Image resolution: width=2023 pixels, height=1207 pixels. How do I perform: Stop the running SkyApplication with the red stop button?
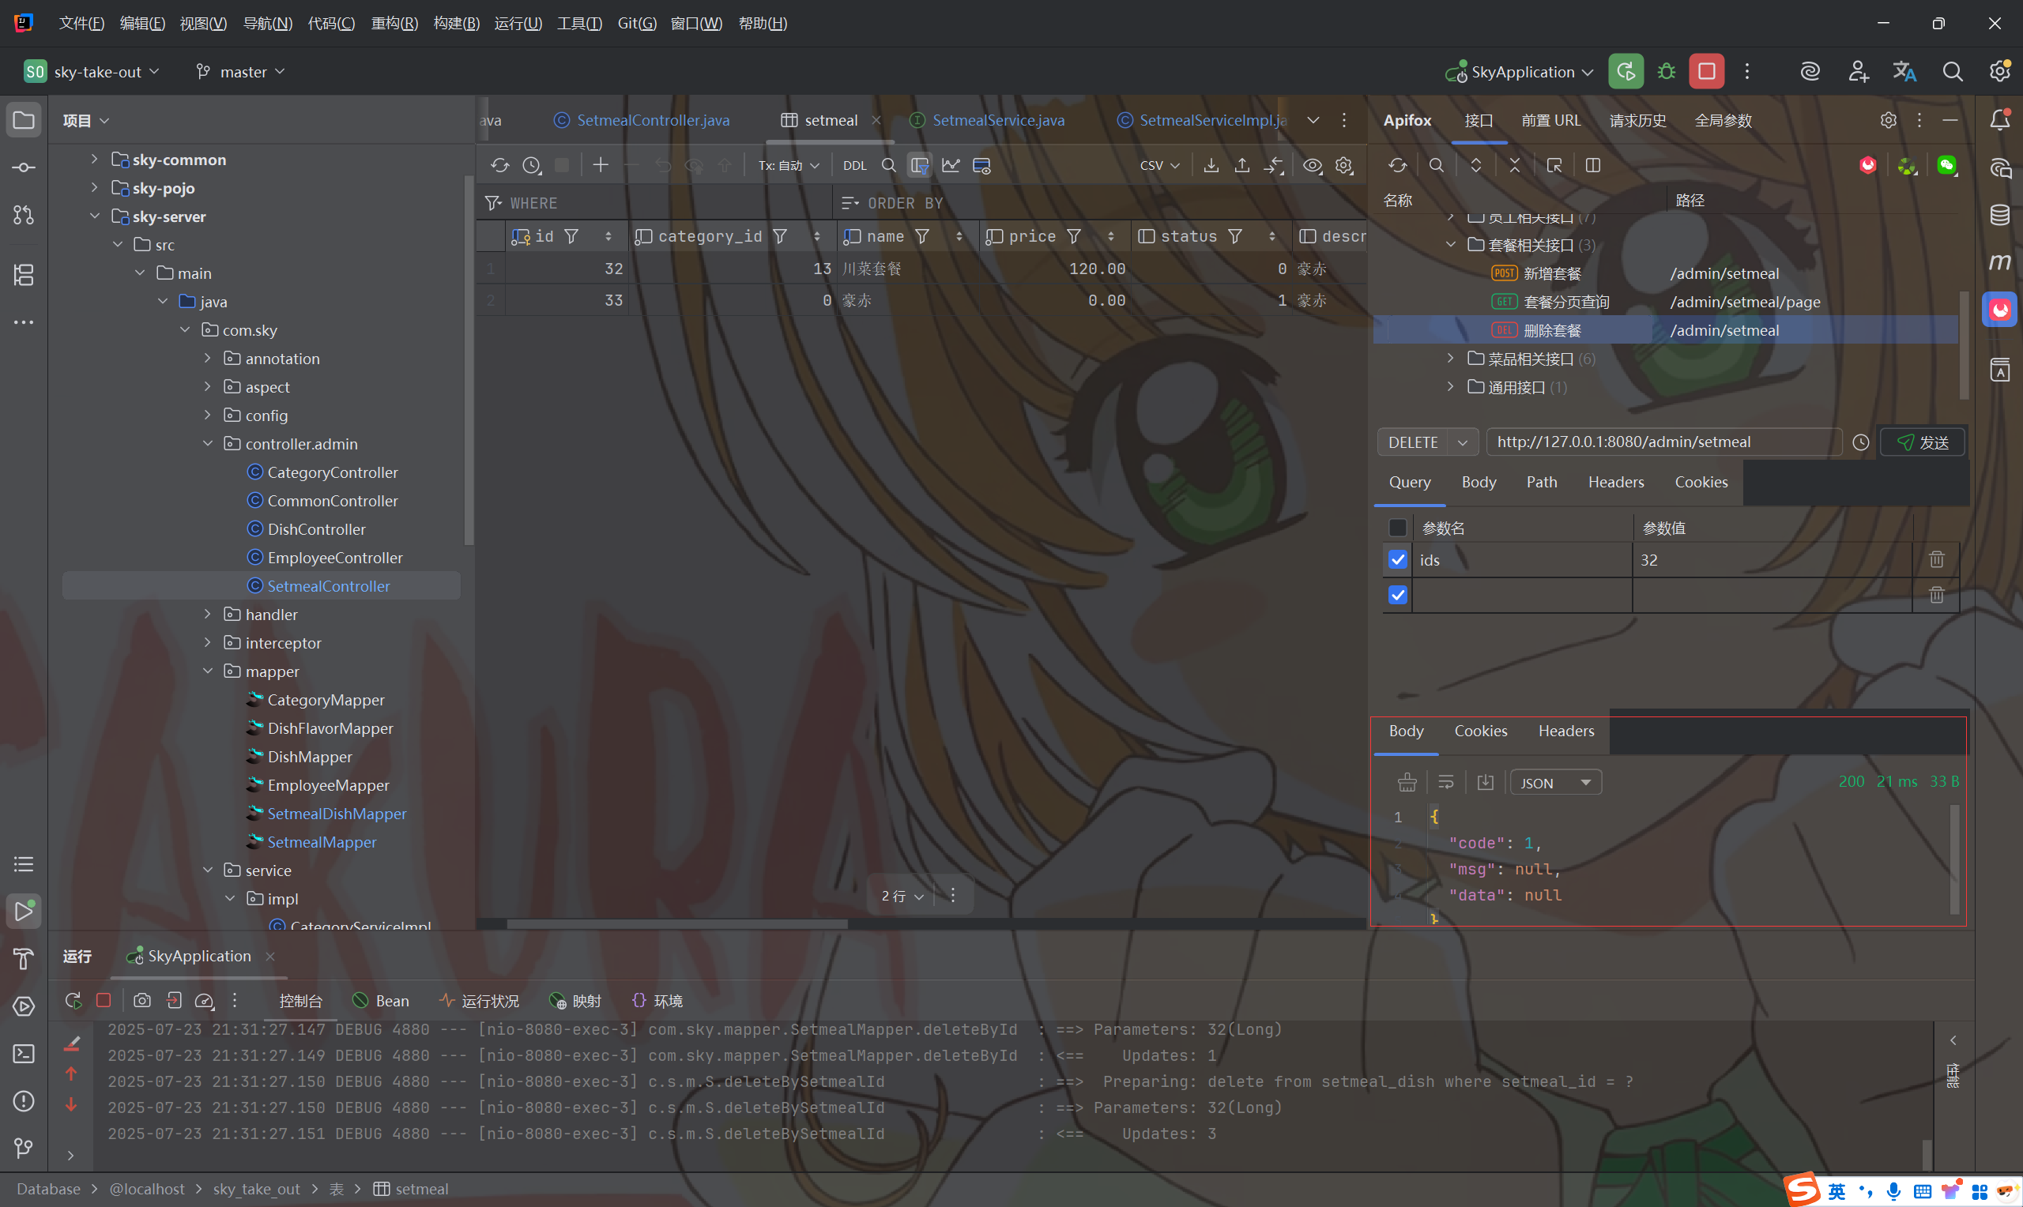point(1706,72)
